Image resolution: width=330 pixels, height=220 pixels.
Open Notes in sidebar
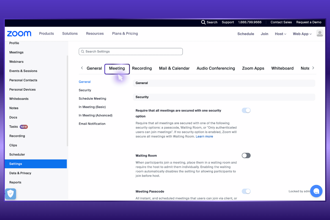point(14,108)
